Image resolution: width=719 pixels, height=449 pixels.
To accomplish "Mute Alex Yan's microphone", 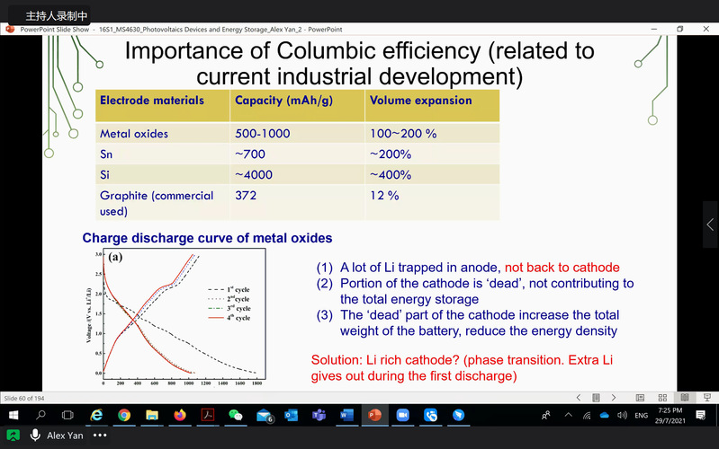I will 35,435.
